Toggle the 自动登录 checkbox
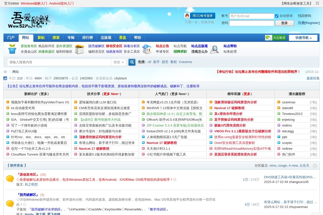Viewport: 323px width, 215px height. 277,16
